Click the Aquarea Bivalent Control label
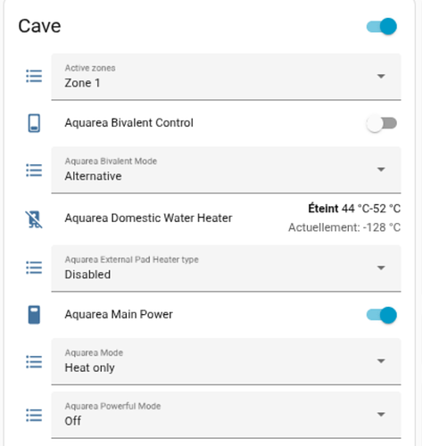 click(x=129, y=123)
